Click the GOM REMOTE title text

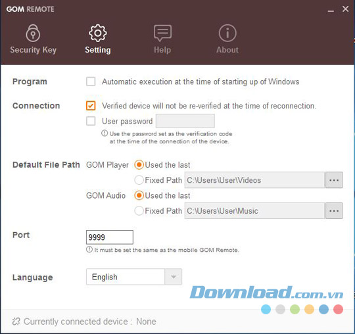pyautogui.click(x=30, y=9)
